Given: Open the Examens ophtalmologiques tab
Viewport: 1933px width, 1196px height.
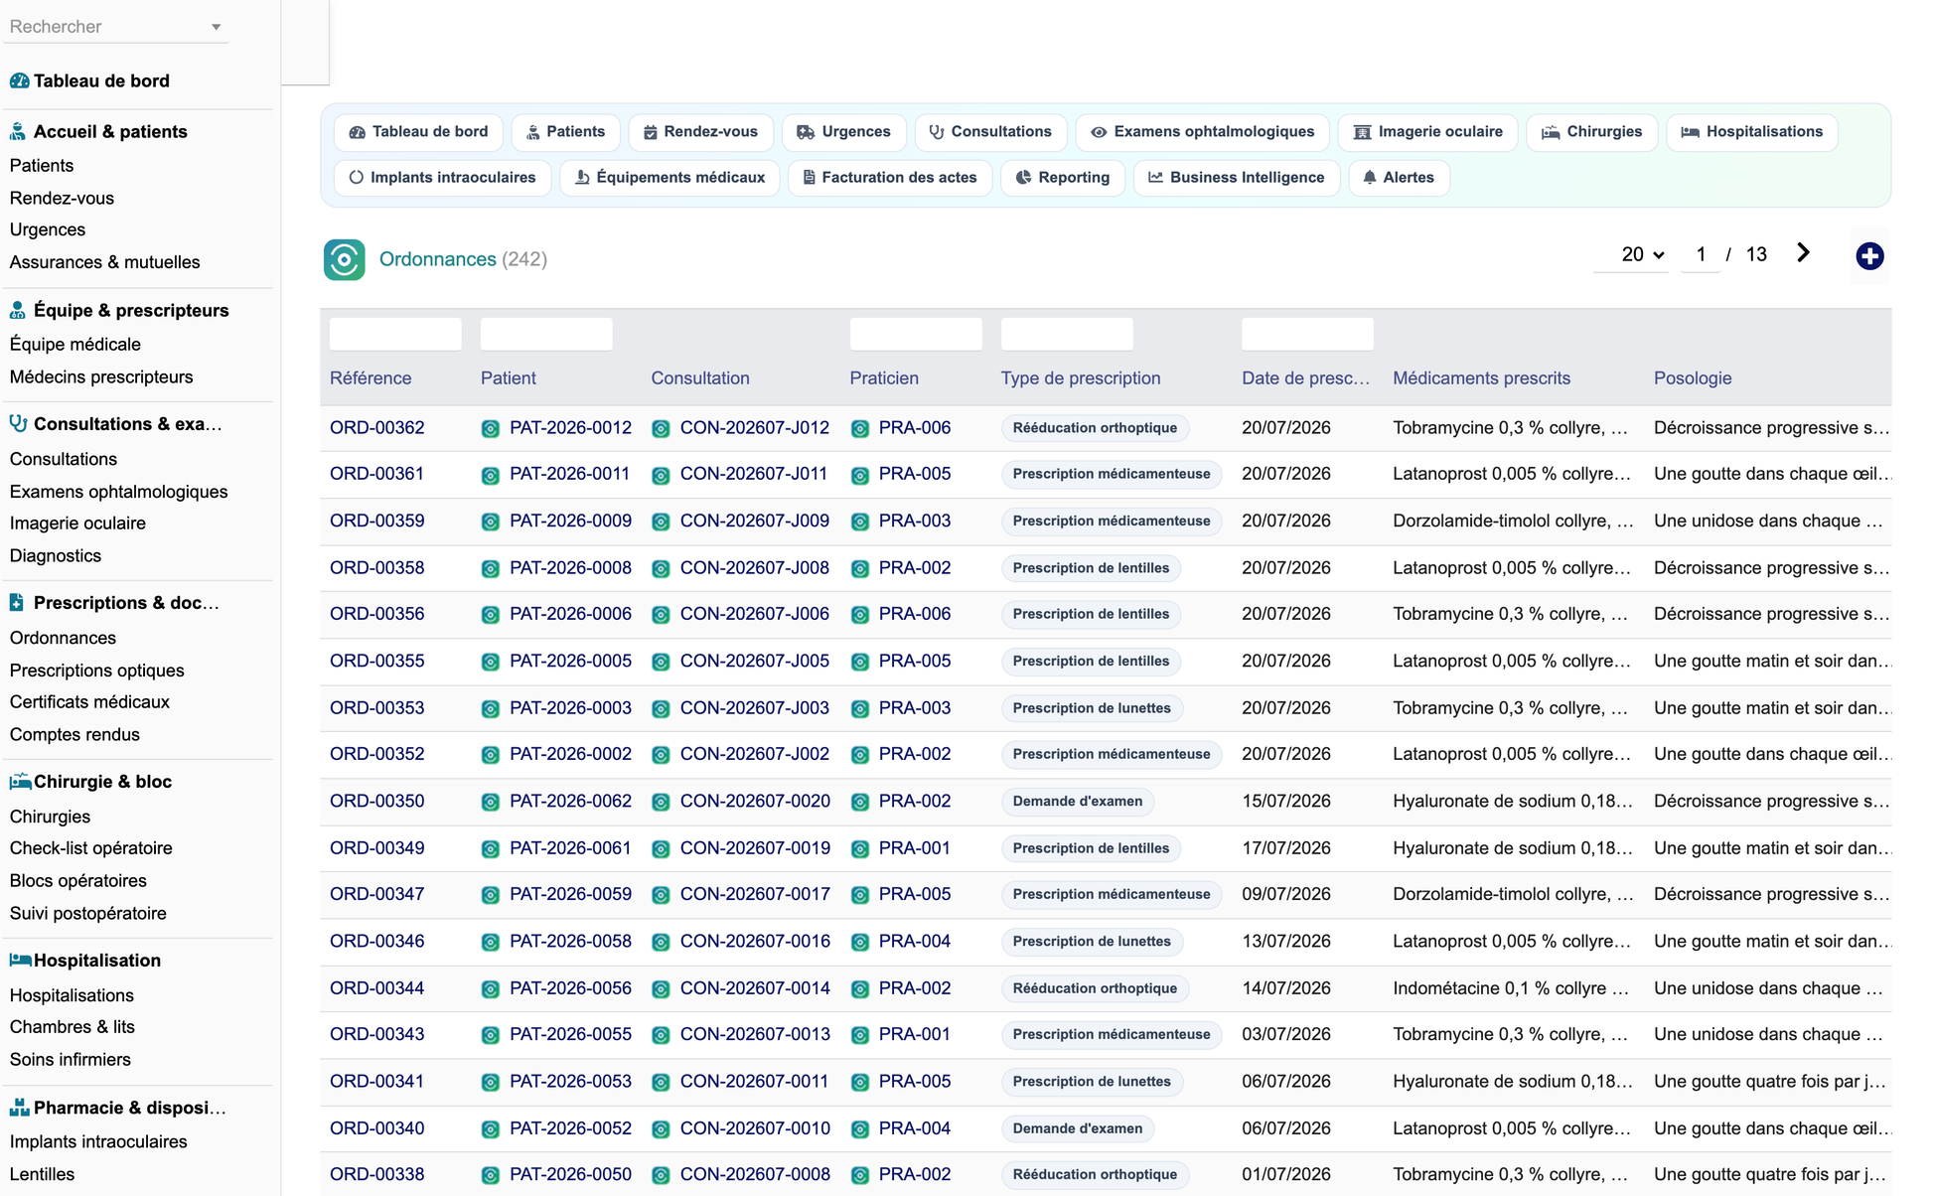Looking at the screenshot, I should tap(1203, 132).
